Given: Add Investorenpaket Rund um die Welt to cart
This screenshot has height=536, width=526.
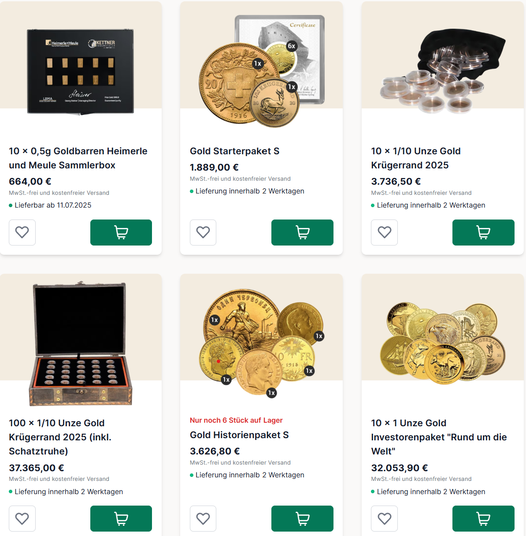Looking at the screenshot, I should click(483, 518).
